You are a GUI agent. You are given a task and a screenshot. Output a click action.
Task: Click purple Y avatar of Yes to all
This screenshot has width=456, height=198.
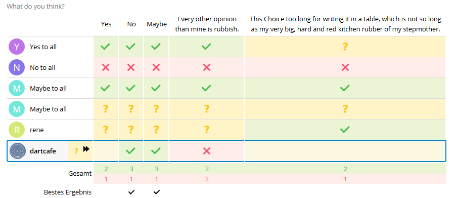[17, 47]
